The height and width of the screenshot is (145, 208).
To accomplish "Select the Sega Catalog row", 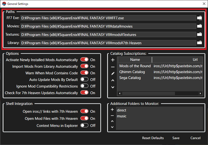I will coord(130,78).
